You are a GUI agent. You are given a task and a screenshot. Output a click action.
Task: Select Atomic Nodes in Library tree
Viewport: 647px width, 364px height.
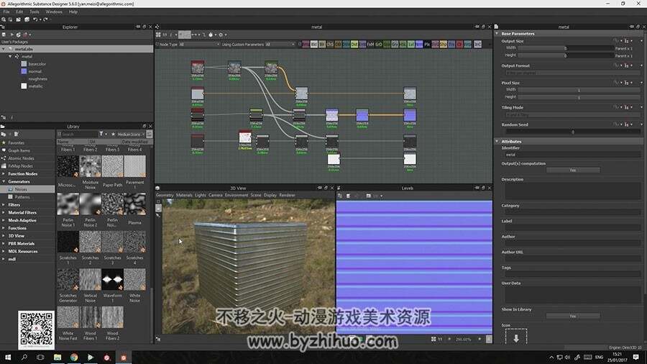click(x=21, y=158)
